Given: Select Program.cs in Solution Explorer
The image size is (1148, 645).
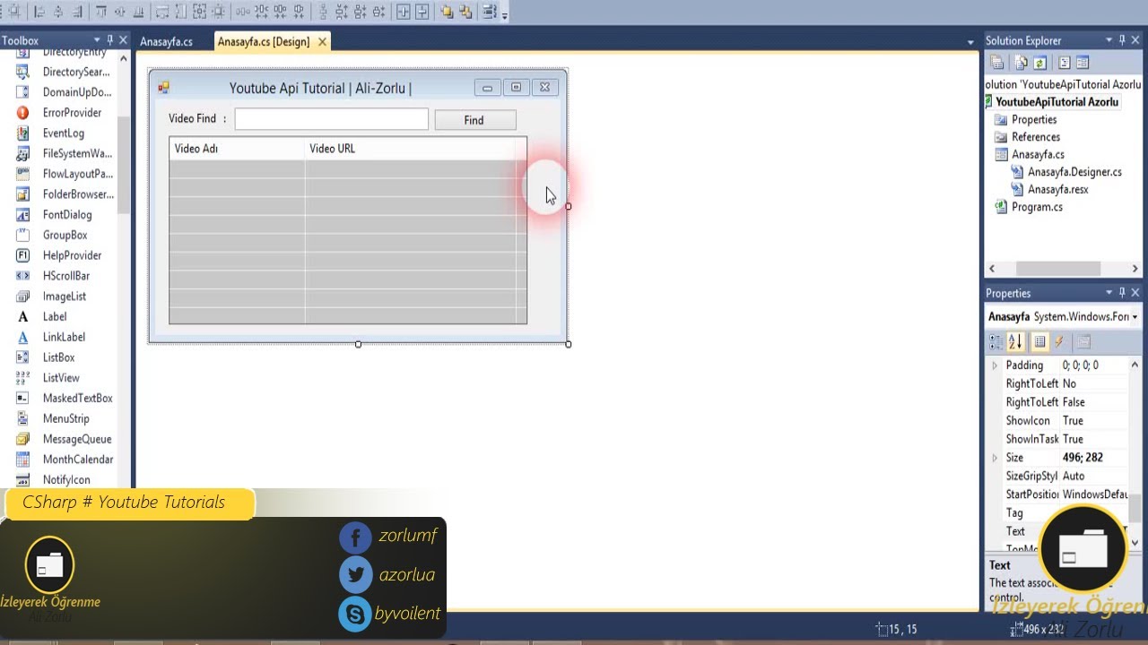Looking at the screenshot, I should (1037, 207).
